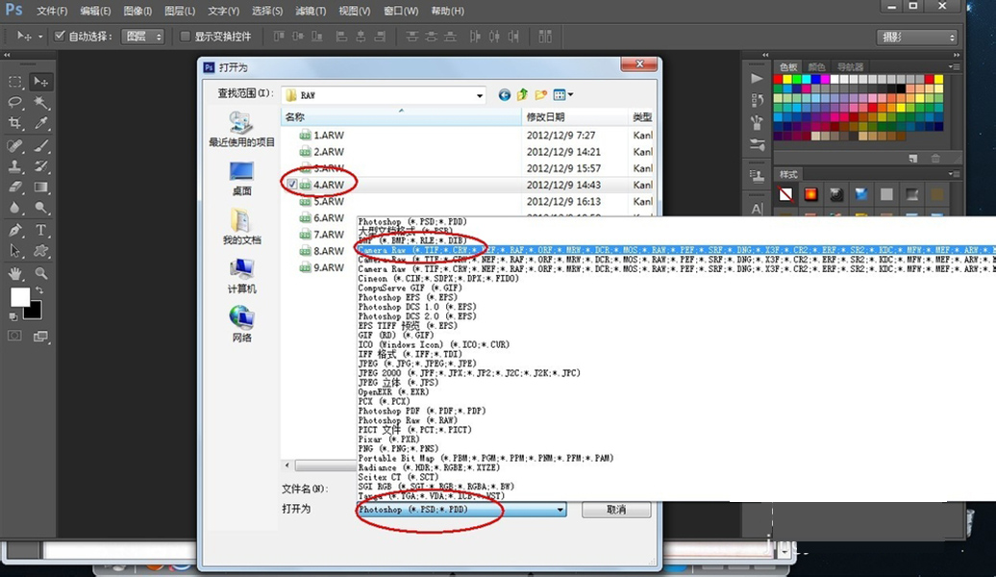Select the History Brush tool
Screen dimensions: 996x577
tap(41, 166)
